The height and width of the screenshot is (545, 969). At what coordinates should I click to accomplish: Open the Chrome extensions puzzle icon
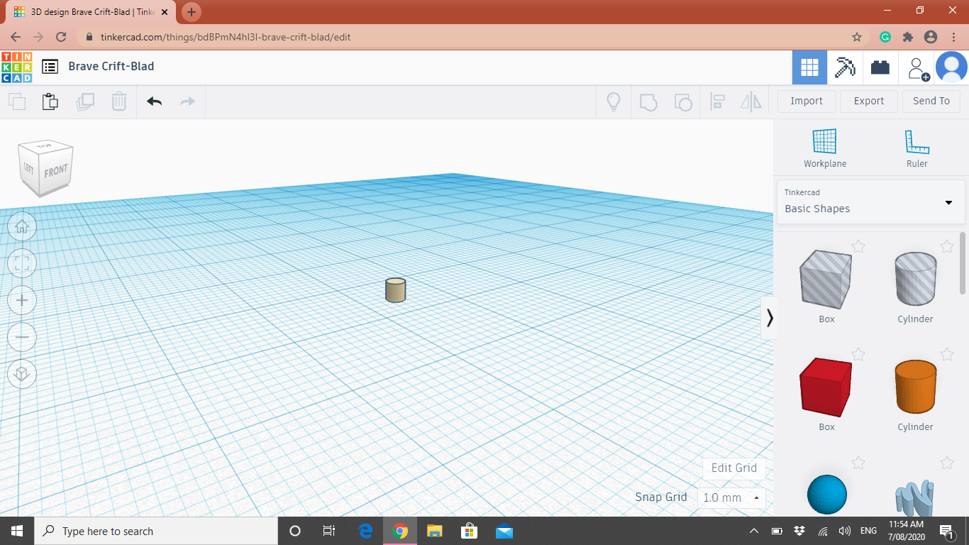click(x=907, y=37)
